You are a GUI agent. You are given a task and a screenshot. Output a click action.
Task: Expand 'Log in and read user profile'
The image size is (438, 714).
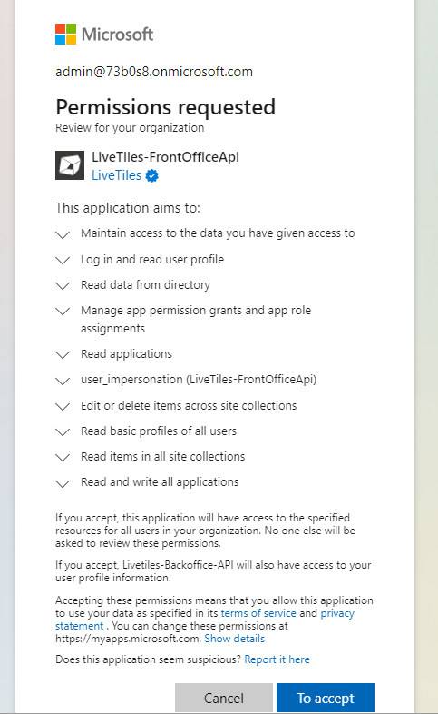coord(63,260)
